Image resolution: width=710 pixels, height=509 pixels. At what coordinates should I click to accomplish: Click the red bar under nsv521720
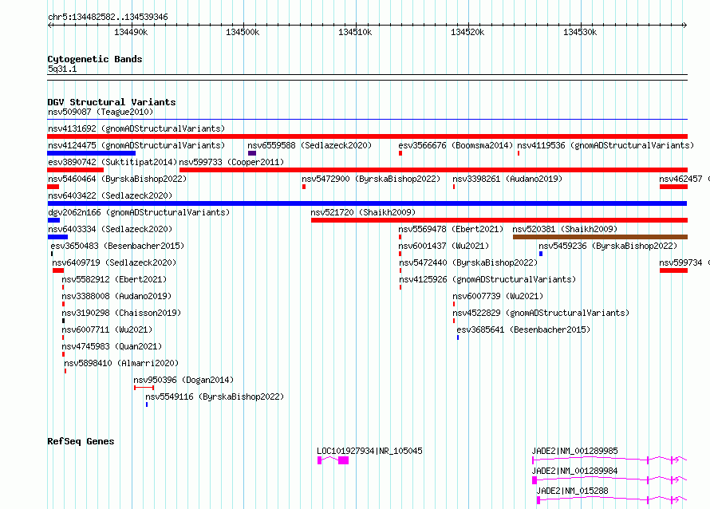point(499,220)
